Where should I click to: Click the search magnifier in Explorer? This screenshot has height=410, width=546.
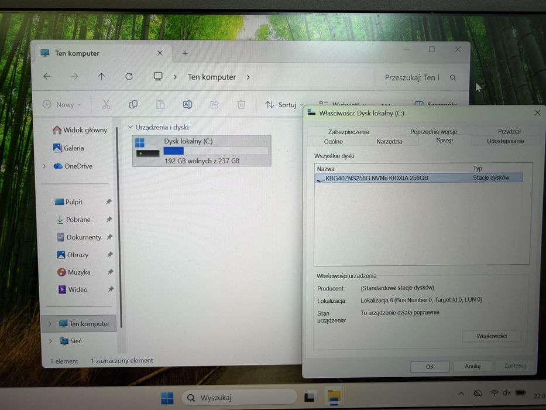[x=453, y=78]
